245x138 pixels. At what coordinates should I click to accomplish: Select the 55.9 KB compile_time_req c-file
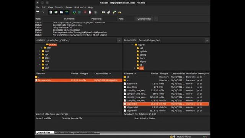tap(166, 90)
